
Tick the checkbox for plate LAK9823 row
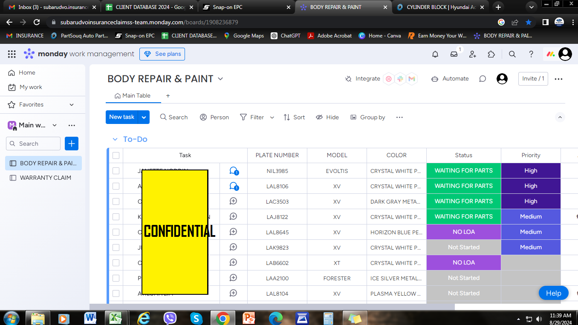click(x=116, y=247)
